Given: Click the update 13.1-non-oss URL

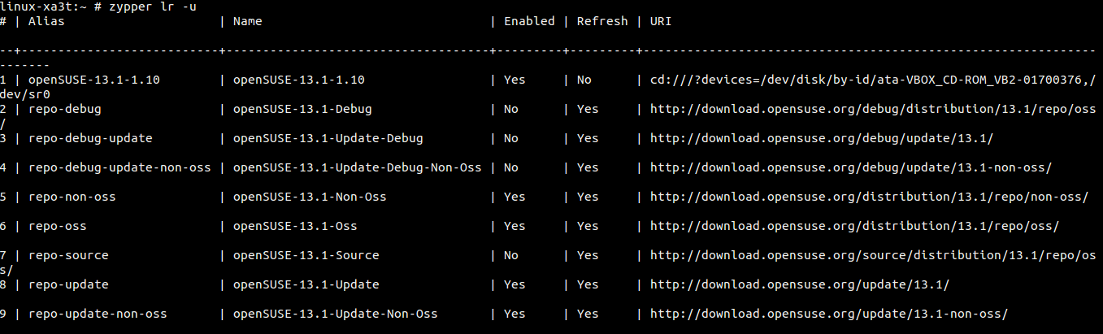Looking at the screenshot, I should coord(828,314).
